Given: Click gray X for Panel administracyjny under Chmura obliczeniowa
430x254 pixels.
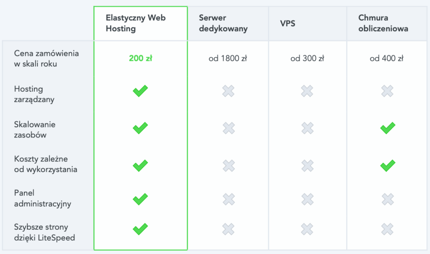Looking at the screenshot, I should pyautogui.click(x=387, y=199).
